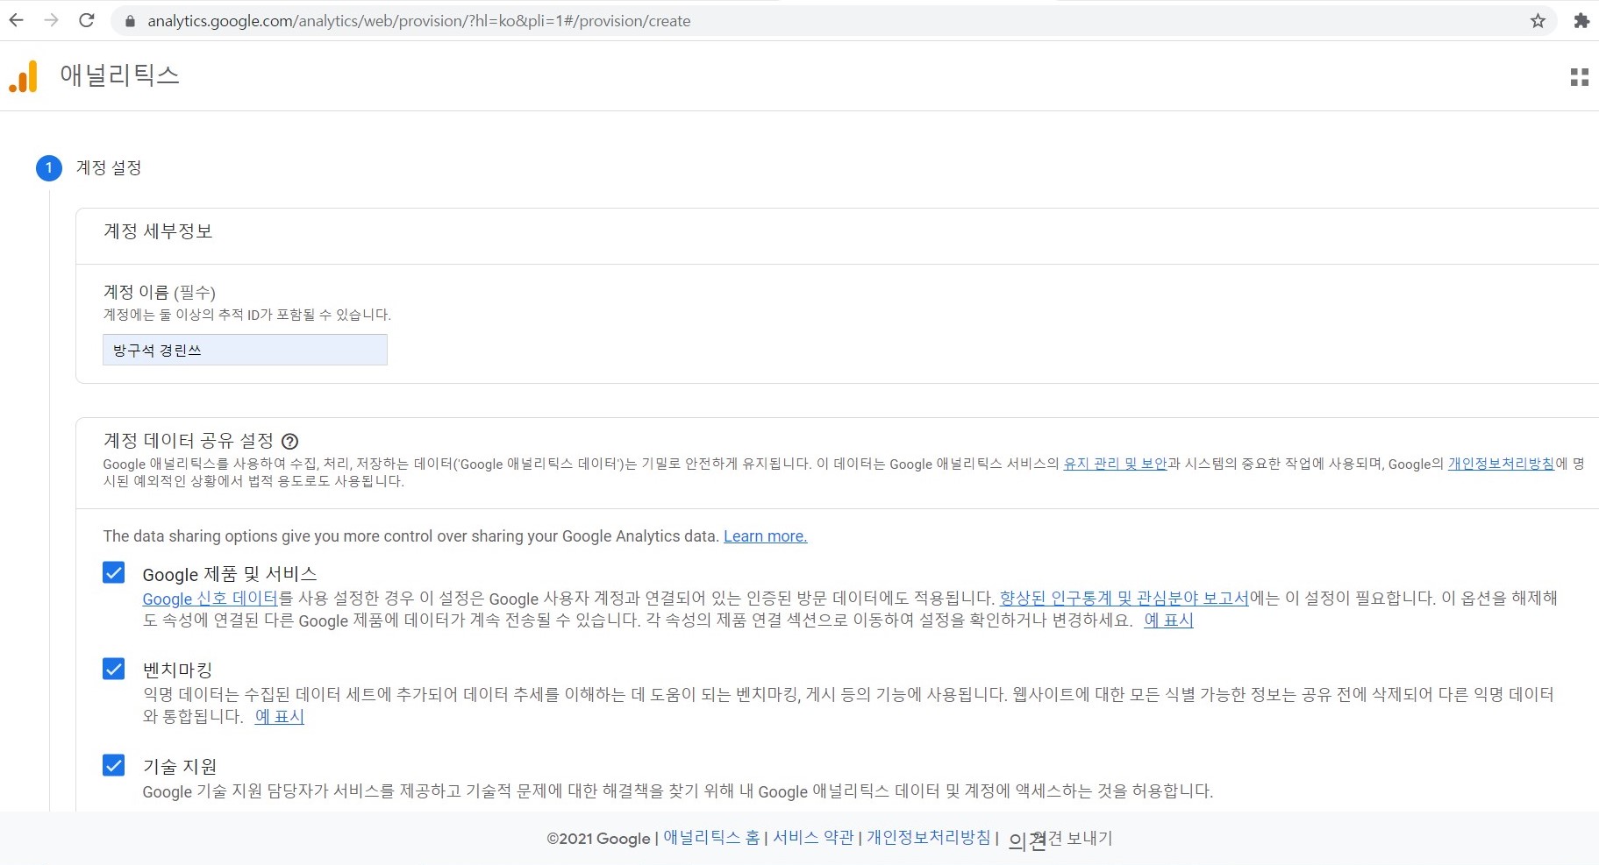Click the browser address bar URL
Viewport: 1599px width, 865px height.
pos(418,21)
